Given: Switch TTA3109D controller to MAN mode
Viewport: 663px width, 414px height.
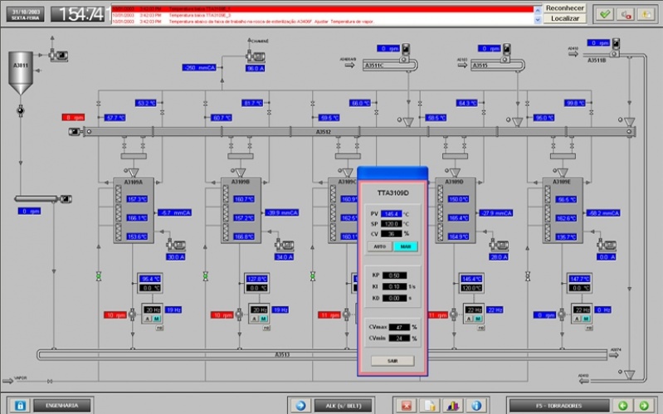Looking at the screenshot, I should [406, 246].
